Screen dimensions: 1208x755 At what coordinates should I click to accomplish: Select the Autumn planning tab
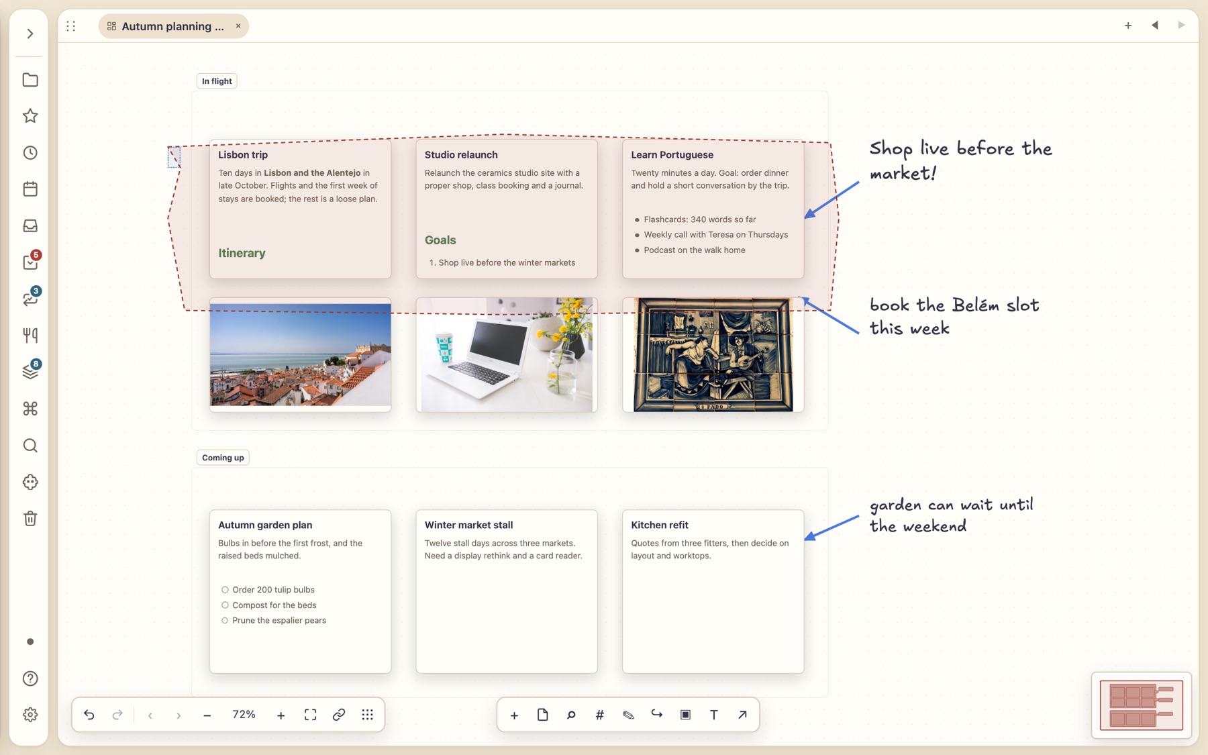coord(173,26)
